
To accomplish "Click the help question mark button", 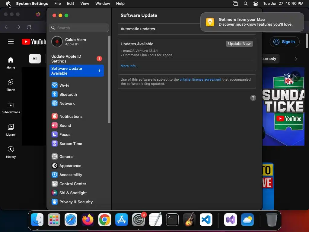I will pyautogui.click(x=253, y=98).
